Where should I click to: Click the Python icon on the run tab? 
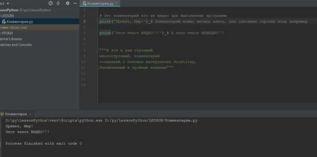(x=2, y=114)
